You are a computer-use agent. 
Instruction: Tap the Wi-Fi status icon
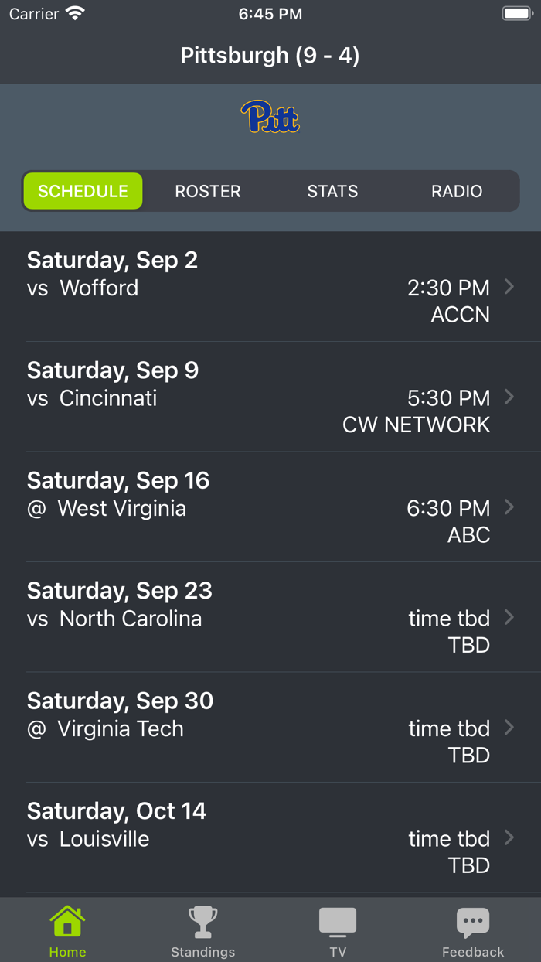pos(75,14)
